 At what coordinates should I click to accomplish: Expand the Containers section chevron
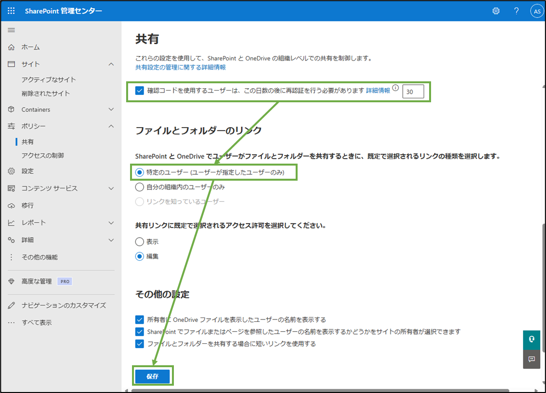click(111, 109)
